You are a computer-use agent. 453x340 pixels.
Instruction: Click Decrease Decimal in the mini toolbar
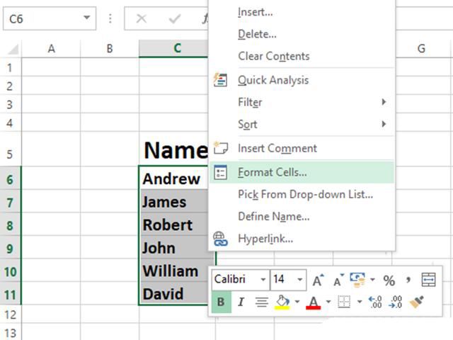click(x=396, y=302)
